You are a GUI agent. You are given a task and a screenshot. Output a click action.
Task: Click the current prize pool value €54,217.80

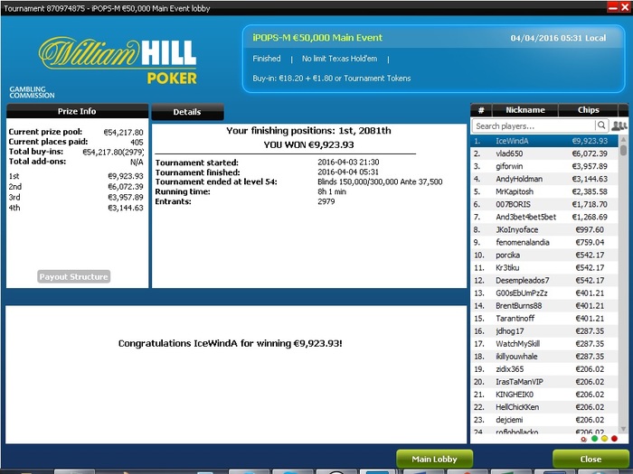pyautogui.click(x=124, y=132)
